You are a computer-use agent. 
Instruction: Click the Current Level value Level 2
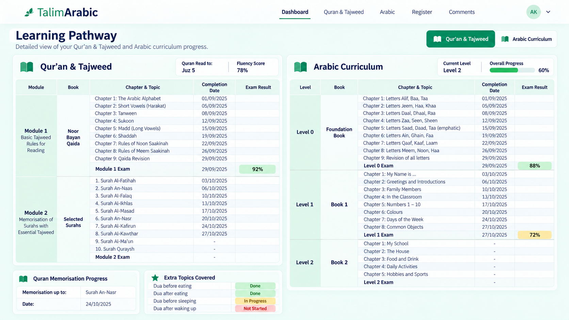pyautogui.click(x=452, y=70)
